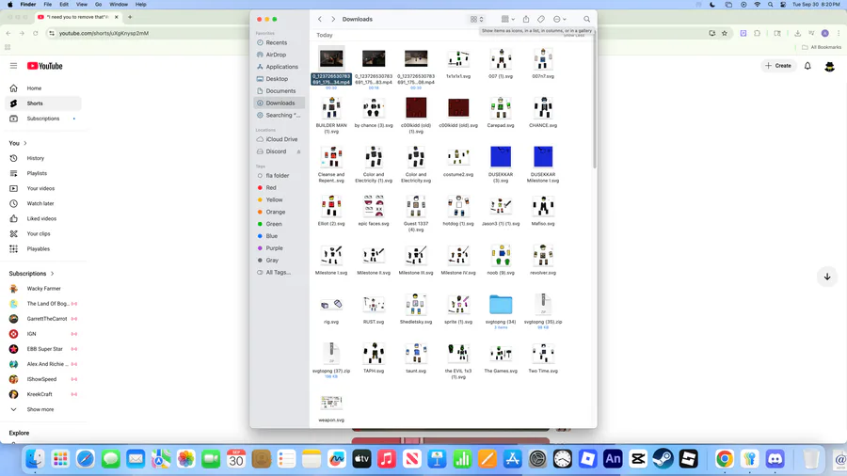Open Discord from the Dock
This screenshot has width=847, height=476.
[x=775, y=459]
